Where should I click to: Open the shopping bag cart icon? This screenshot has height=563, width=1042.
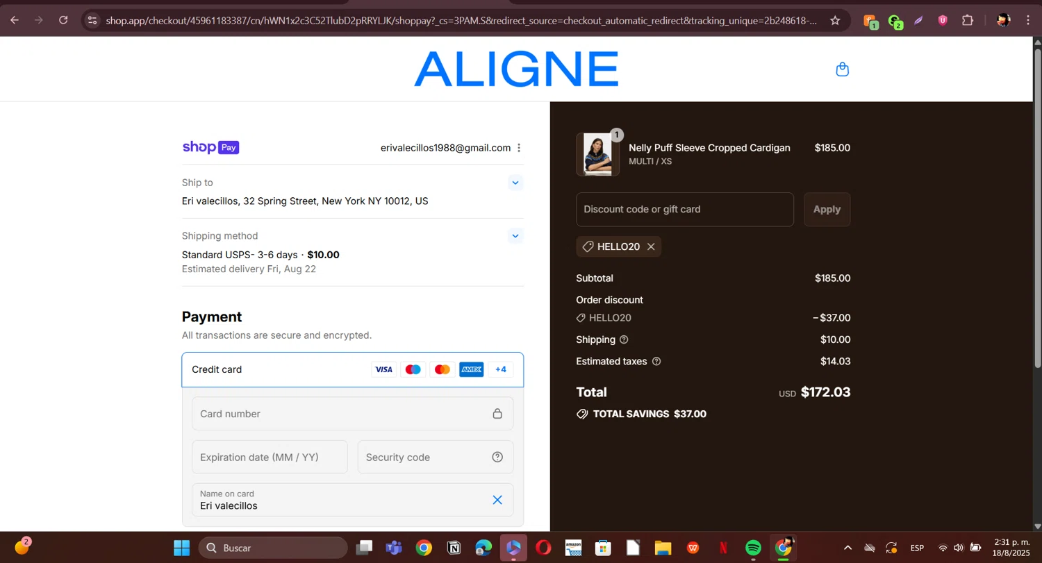coord(842,69)
